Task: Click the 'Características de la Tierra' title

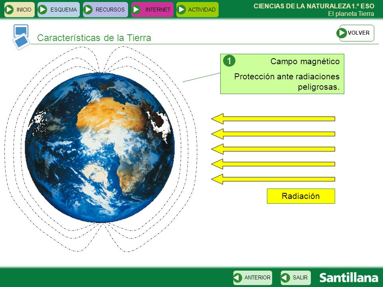Action: [x=94, y=38]
